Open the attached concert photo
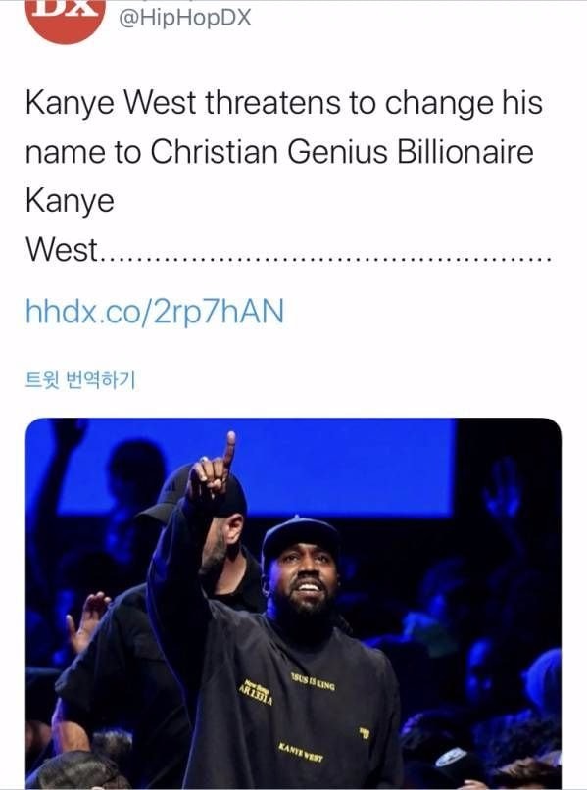The width and height of the screenshot is (587, 790). [293, 603]
